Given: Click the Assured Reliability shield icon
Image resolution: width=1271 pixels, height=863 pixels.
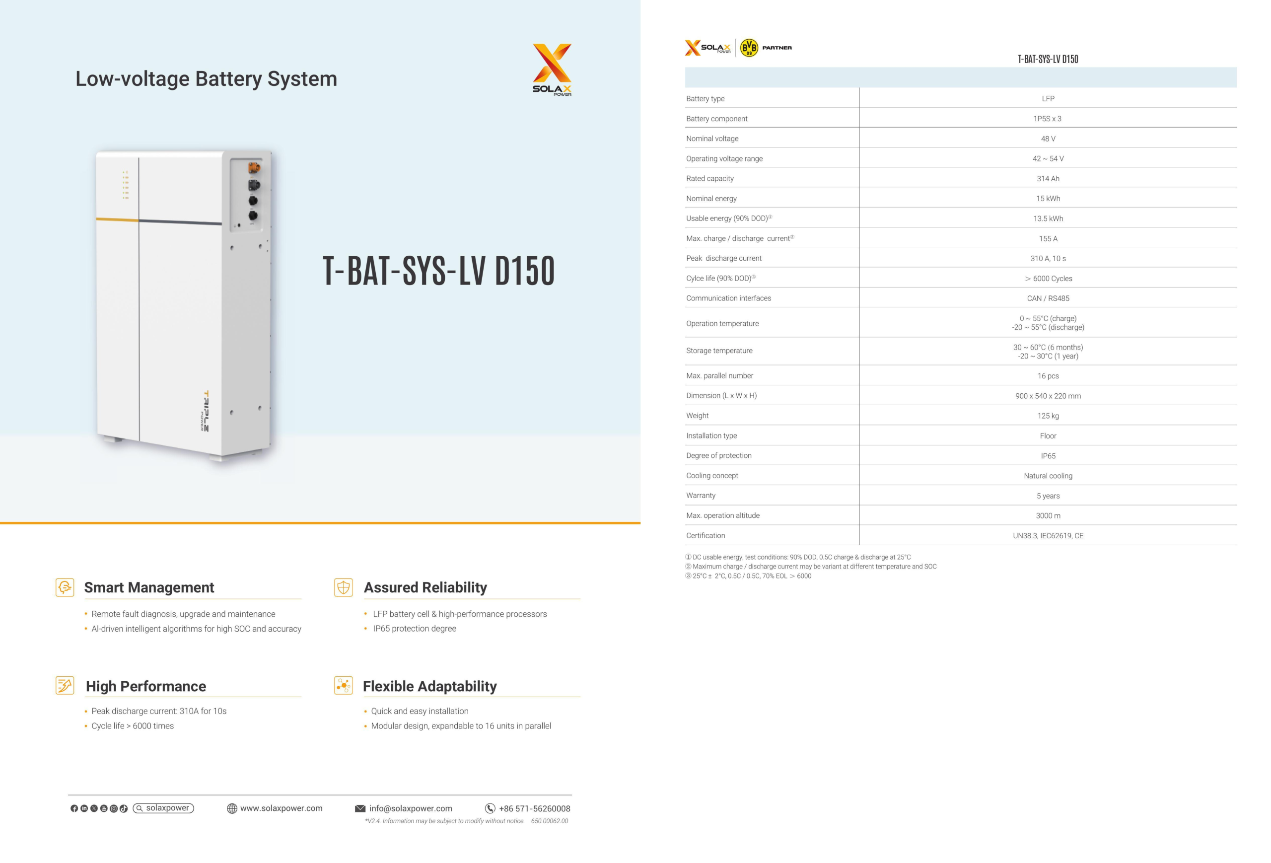Looking at the screenshot, I should point(344,587).
